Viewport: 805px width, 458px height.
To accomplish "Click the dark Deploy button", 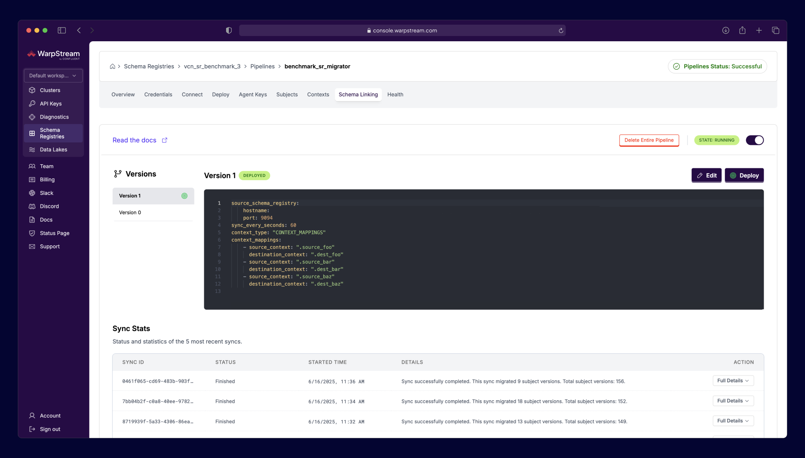I will 744,176.
